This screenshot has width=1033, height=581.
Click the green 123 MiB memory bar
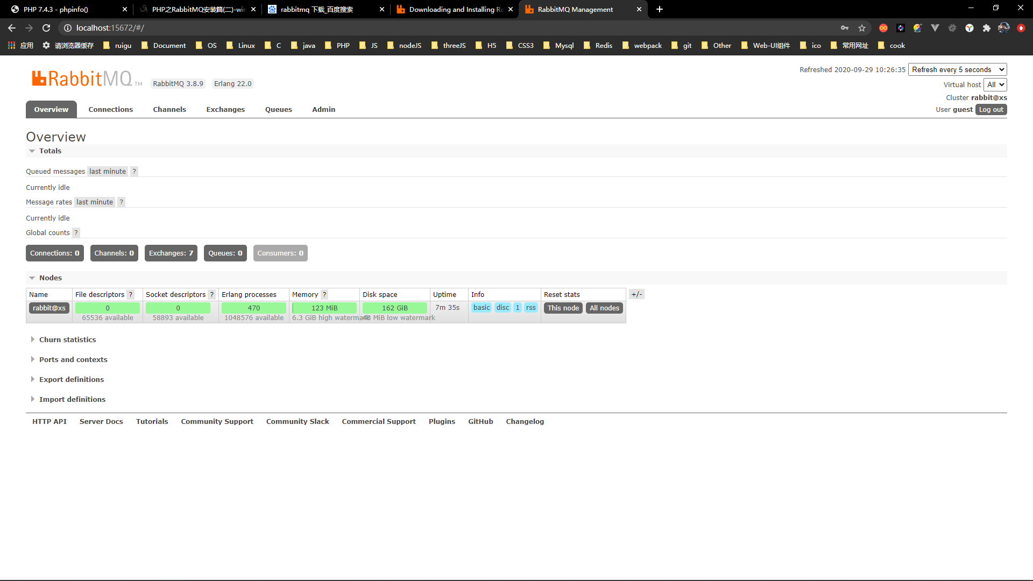click(324, 308)
